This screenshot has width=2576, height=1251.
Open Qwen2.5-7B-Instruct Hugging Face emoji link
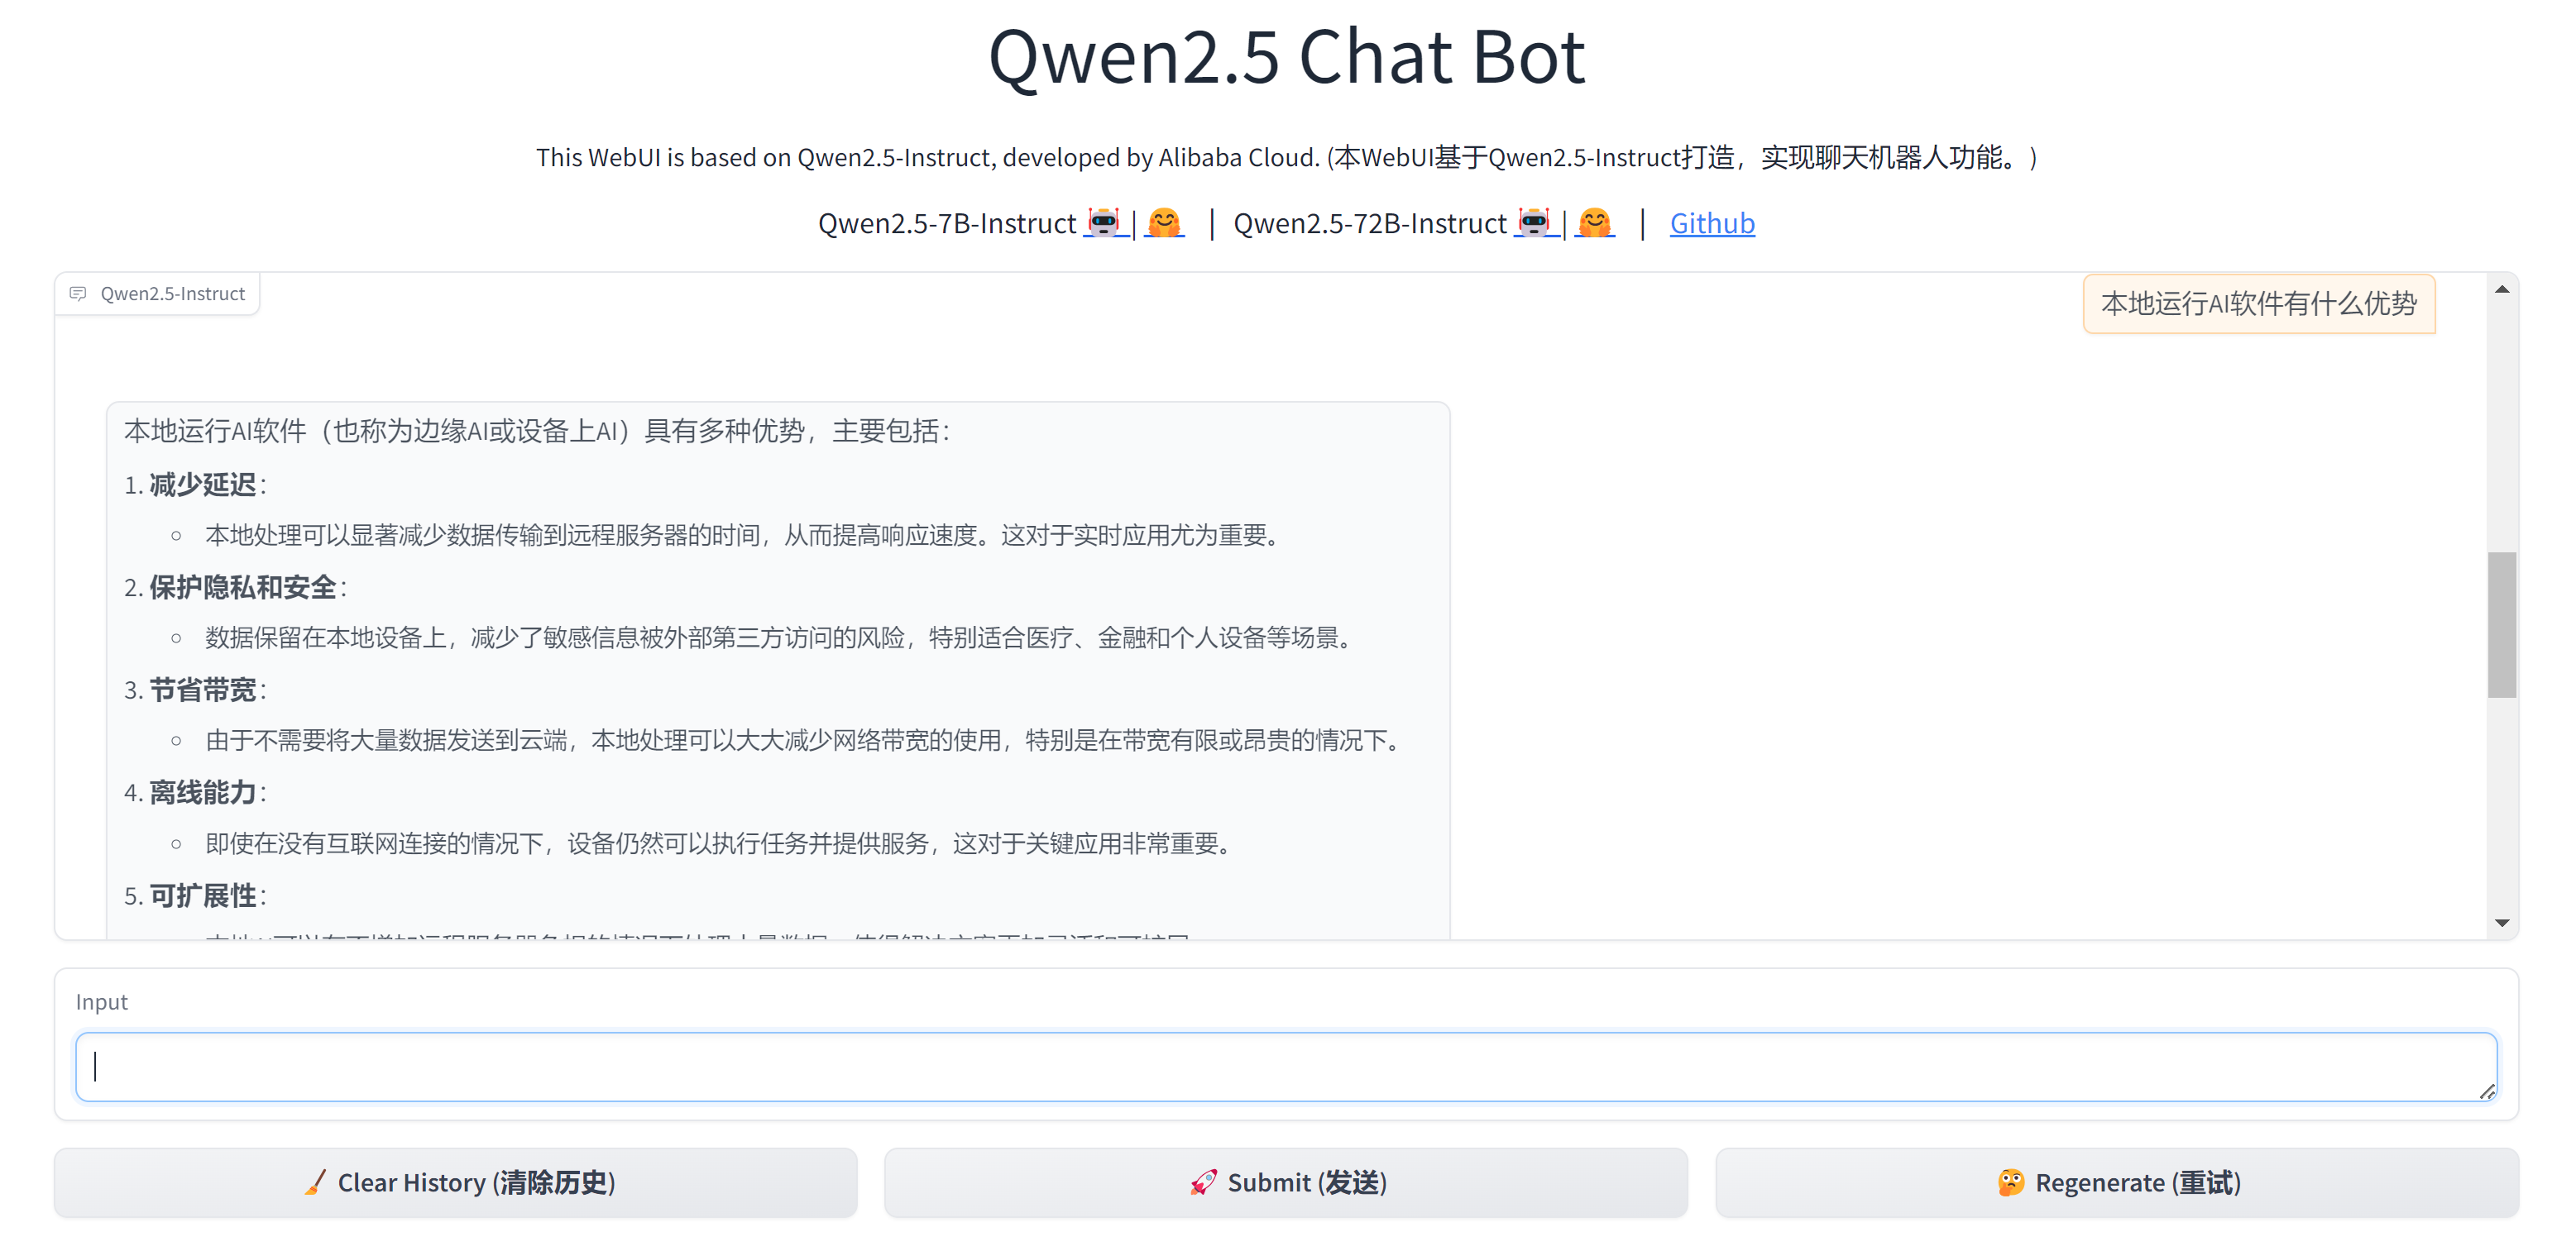pos(1164,222)
